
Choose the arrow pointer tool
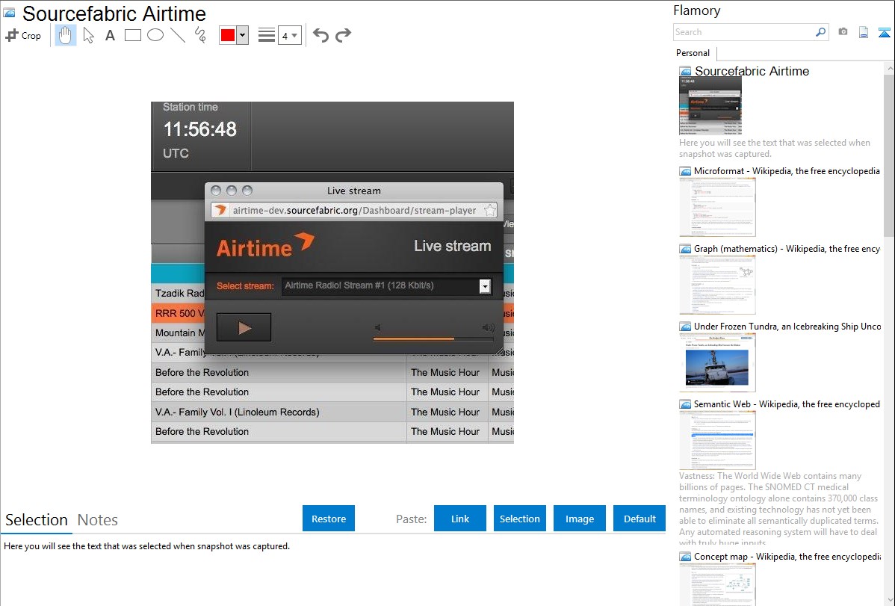88,35
